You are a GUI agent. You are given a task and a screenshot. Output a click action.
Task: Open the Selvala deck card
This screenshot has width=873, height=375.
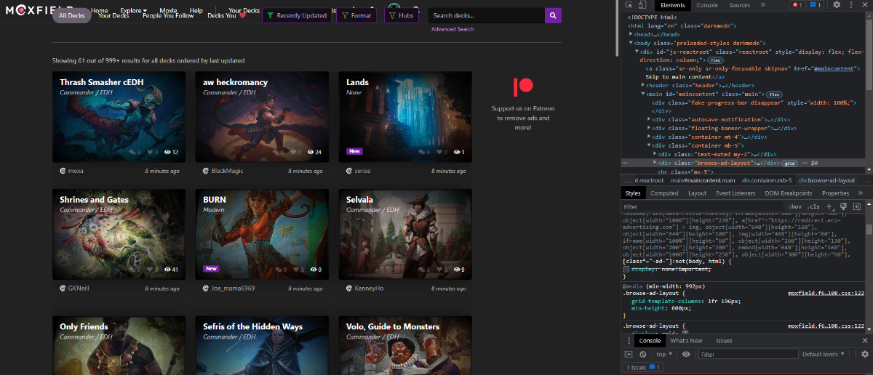(x=405, y=235)
